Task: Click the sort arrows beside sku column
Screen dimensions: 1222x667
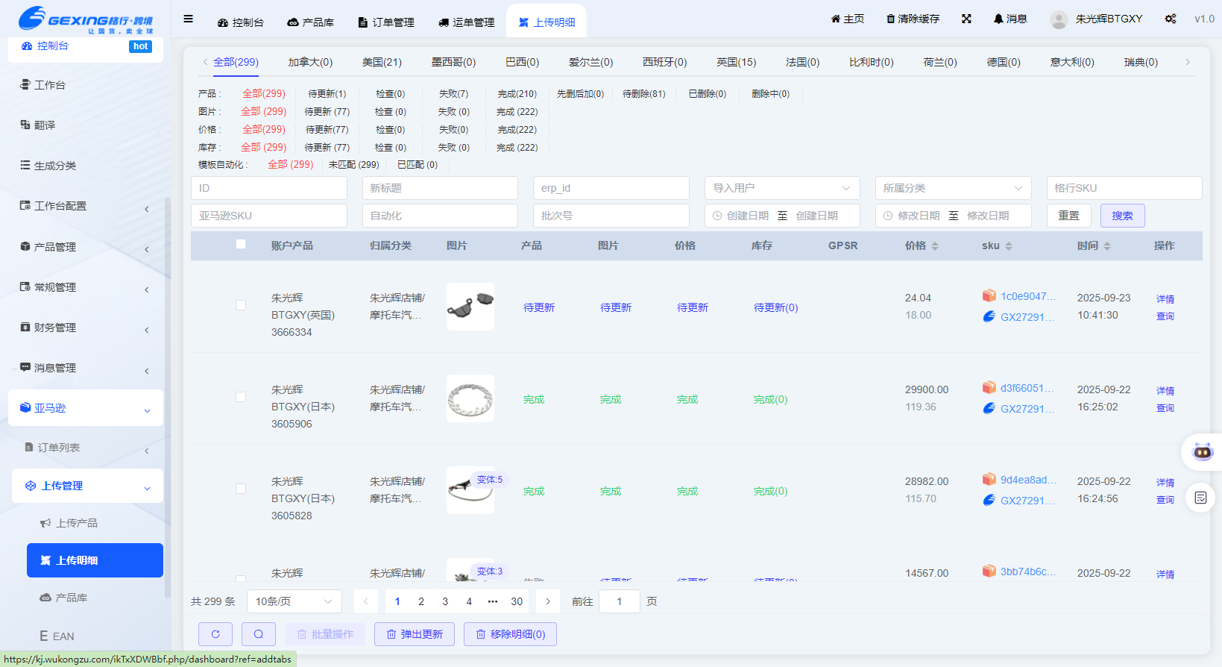Action: pos(1009,246)
